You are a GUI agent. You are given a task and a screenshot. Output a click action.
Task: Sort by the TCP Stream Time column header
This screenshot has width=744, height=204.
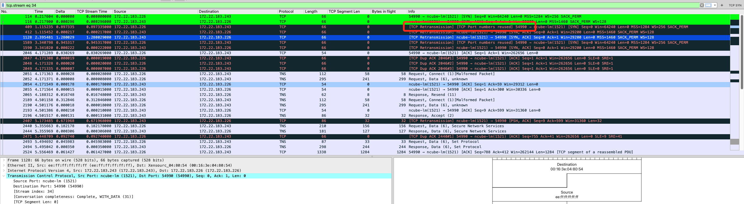click(x=94, y=11)
